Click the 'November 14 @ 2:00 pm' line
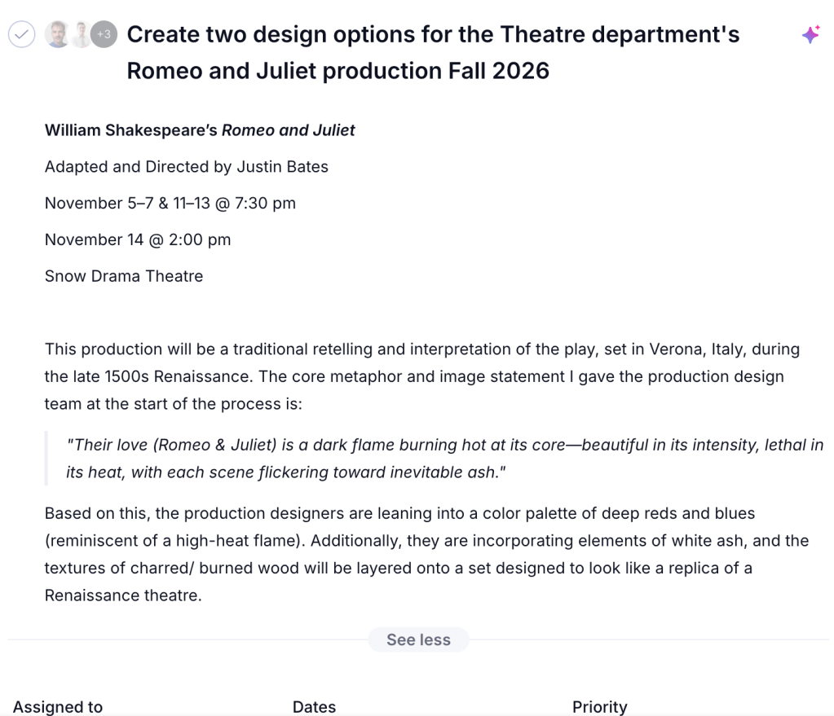 click(138, 239)
